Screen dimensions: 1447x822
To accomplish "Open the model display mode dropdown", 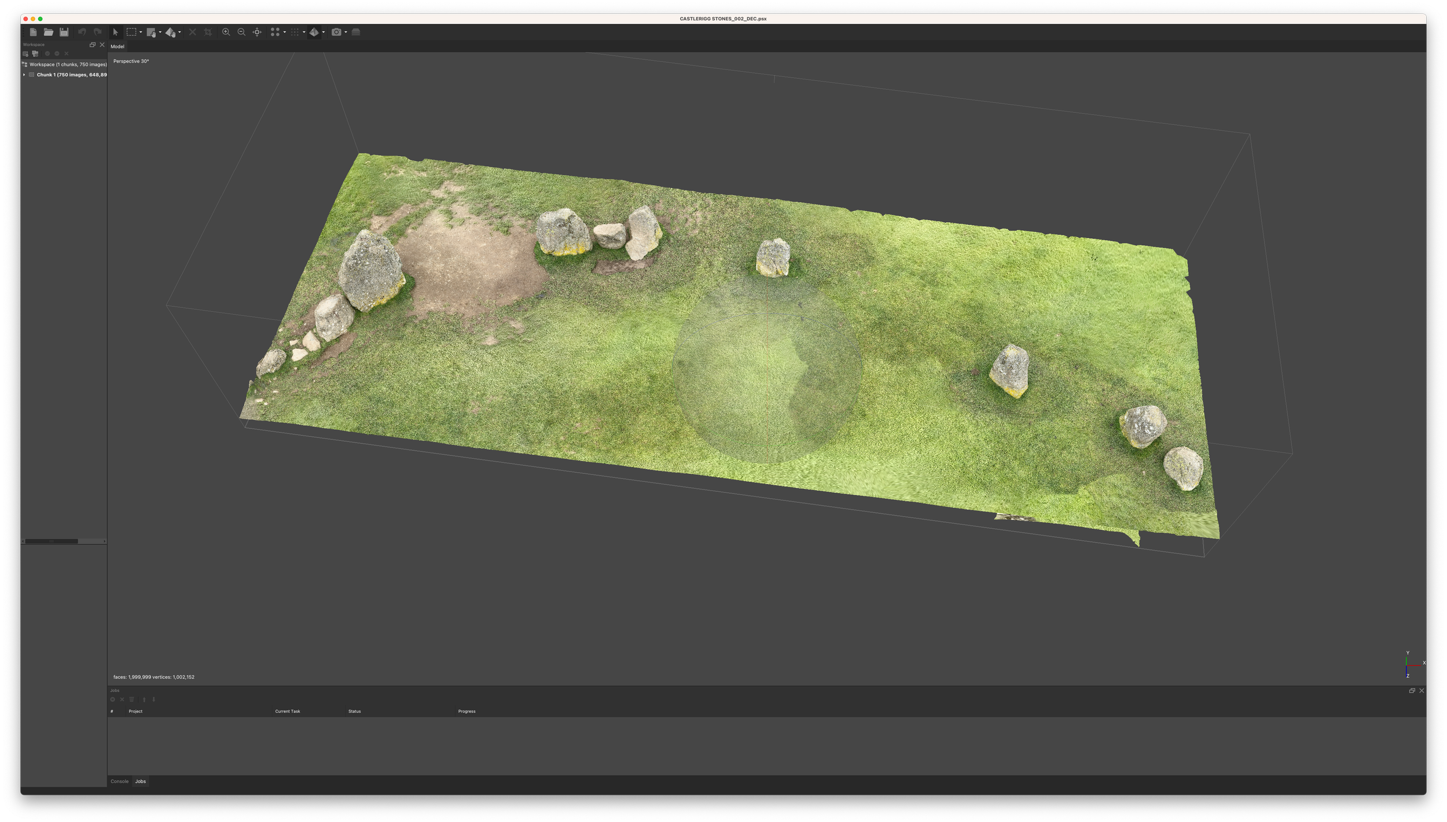I will click(x=323, y=32).
